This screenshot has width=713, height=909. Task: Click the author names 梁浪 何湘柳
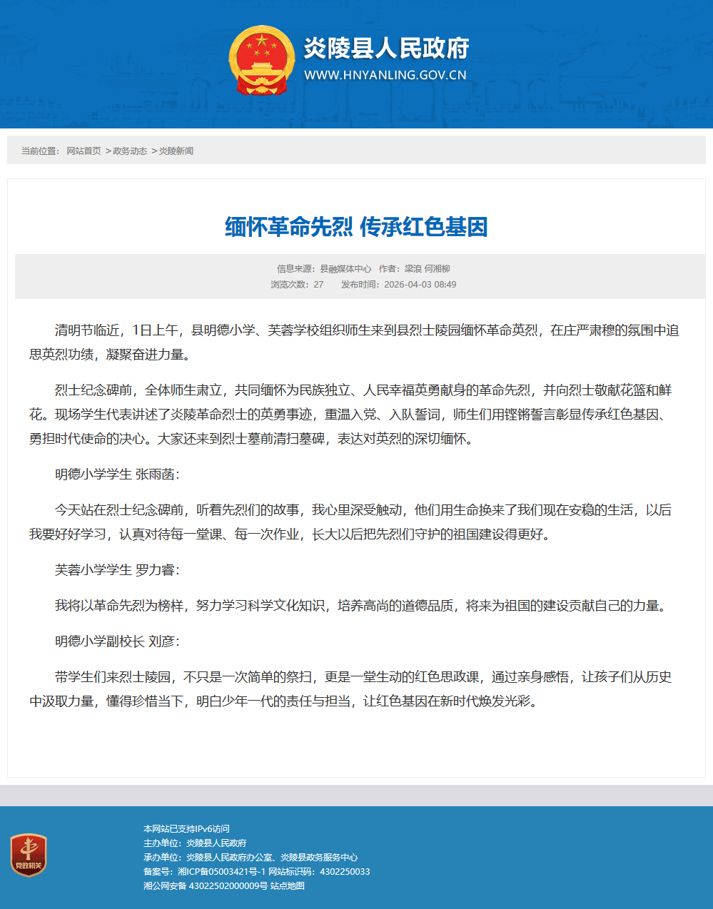coord(427,269)
